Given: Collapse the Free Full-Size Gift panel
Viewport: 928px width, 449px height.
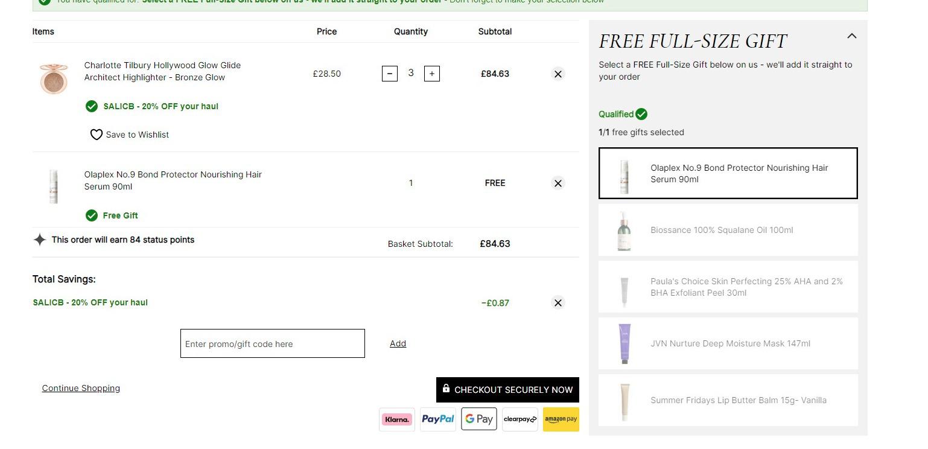Looking at the screenshot, I should (852, 36).
